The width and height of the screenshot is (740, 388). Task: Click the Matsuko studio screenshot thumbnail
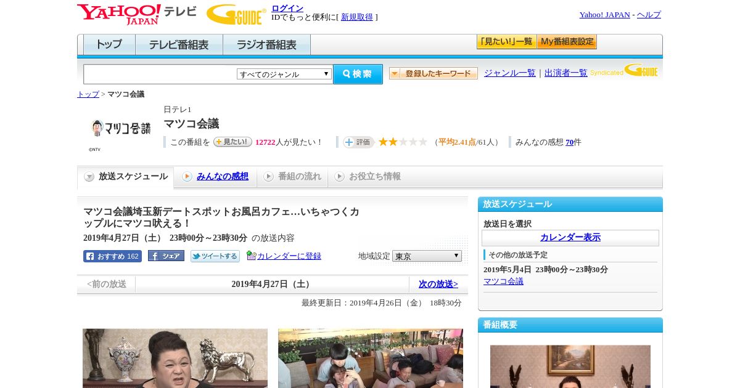coord(175,358)
